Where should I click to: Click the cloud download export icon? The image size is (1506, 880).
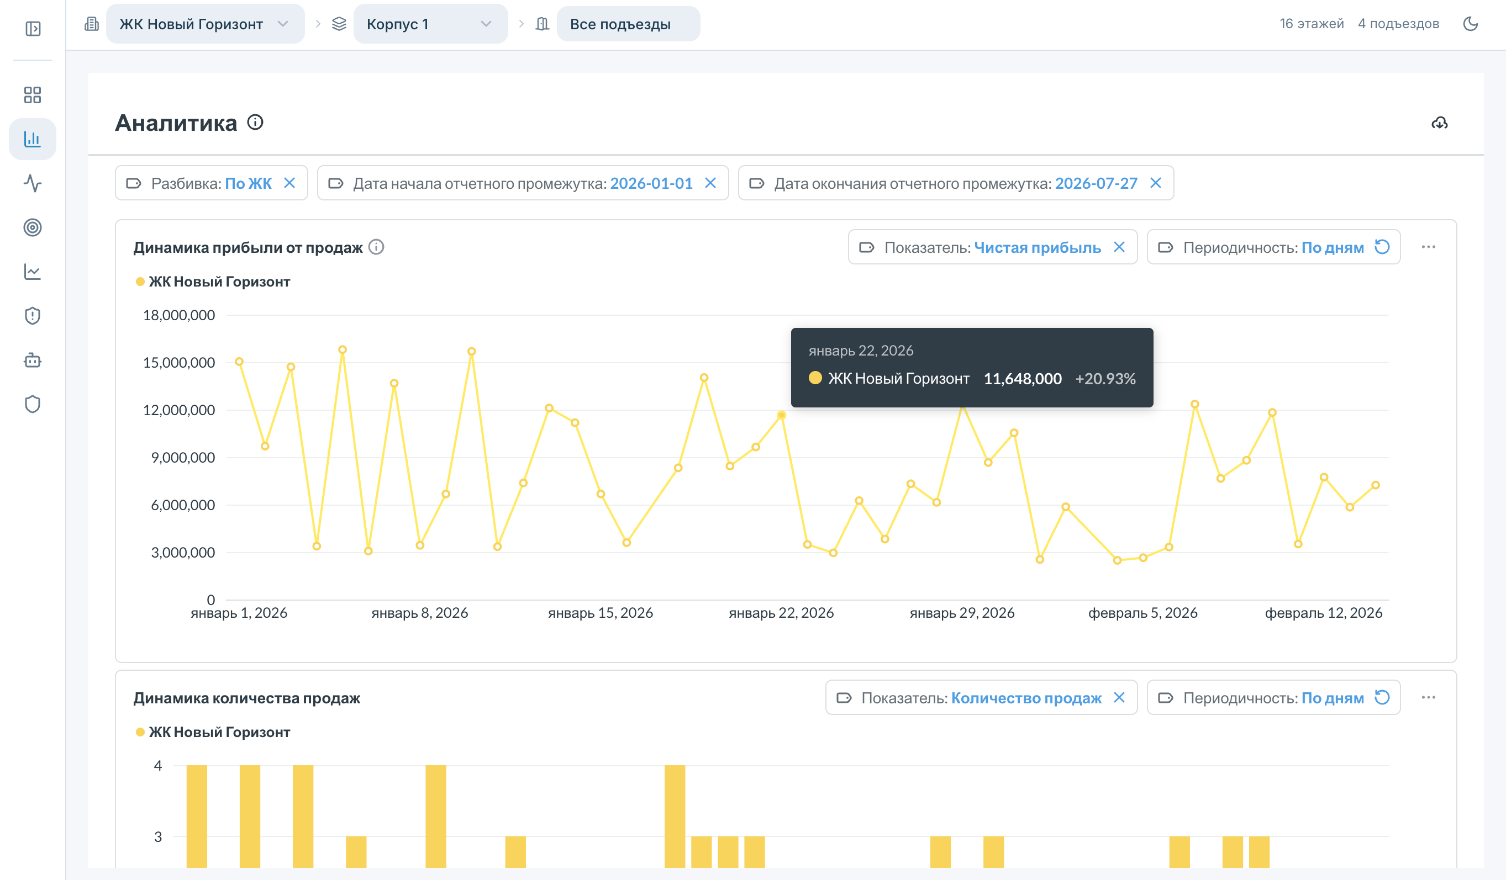pyautogui.click(x=1439, y=123)
